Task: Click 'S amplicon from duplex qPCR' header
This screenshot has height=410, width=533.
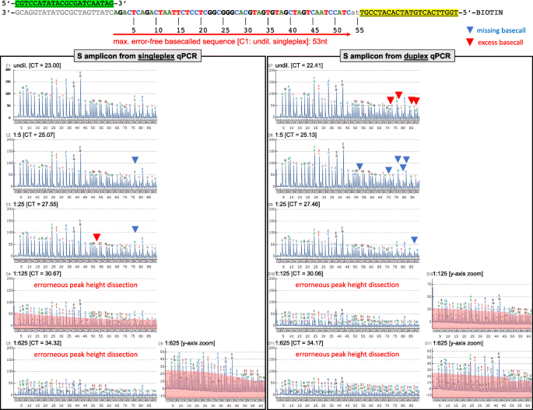Action: (397, 56)
